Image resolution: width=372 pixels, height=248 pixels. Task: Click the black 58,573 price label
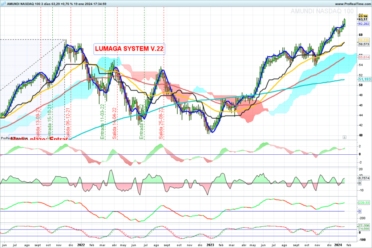pos(364,44)
